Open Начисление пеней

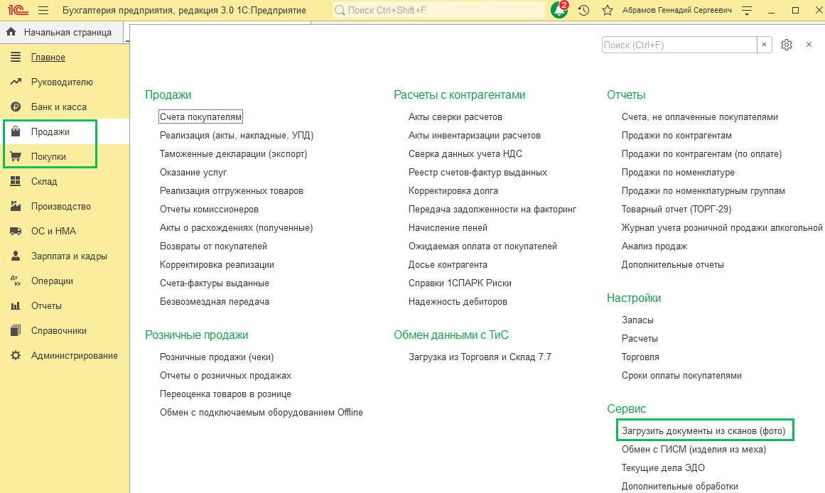click(448, 228)
